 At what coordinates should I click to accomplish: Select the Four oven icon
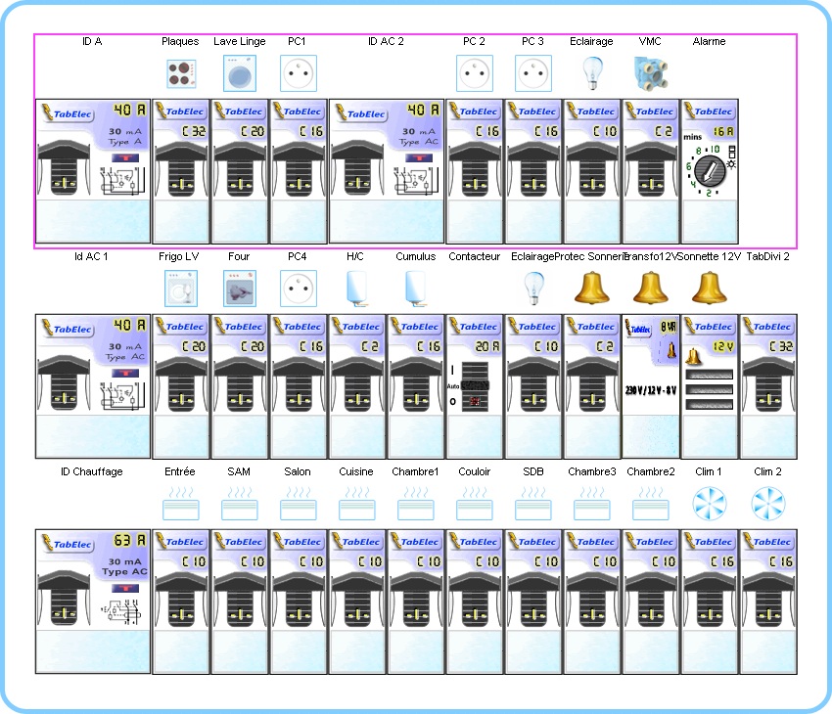[x=239, y=289]
